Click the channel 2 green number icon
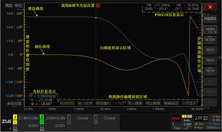Image resolution: width=222 pixels, height=132 pixels. coord(42,117)
